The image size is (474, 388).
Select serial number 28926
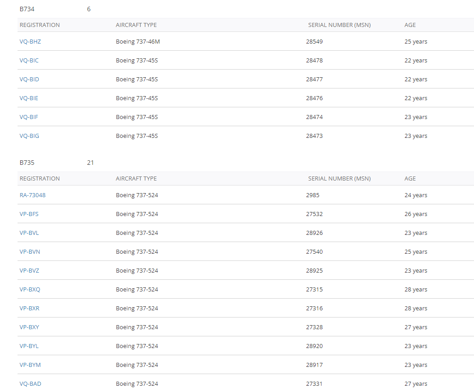(x=314, y=233)
